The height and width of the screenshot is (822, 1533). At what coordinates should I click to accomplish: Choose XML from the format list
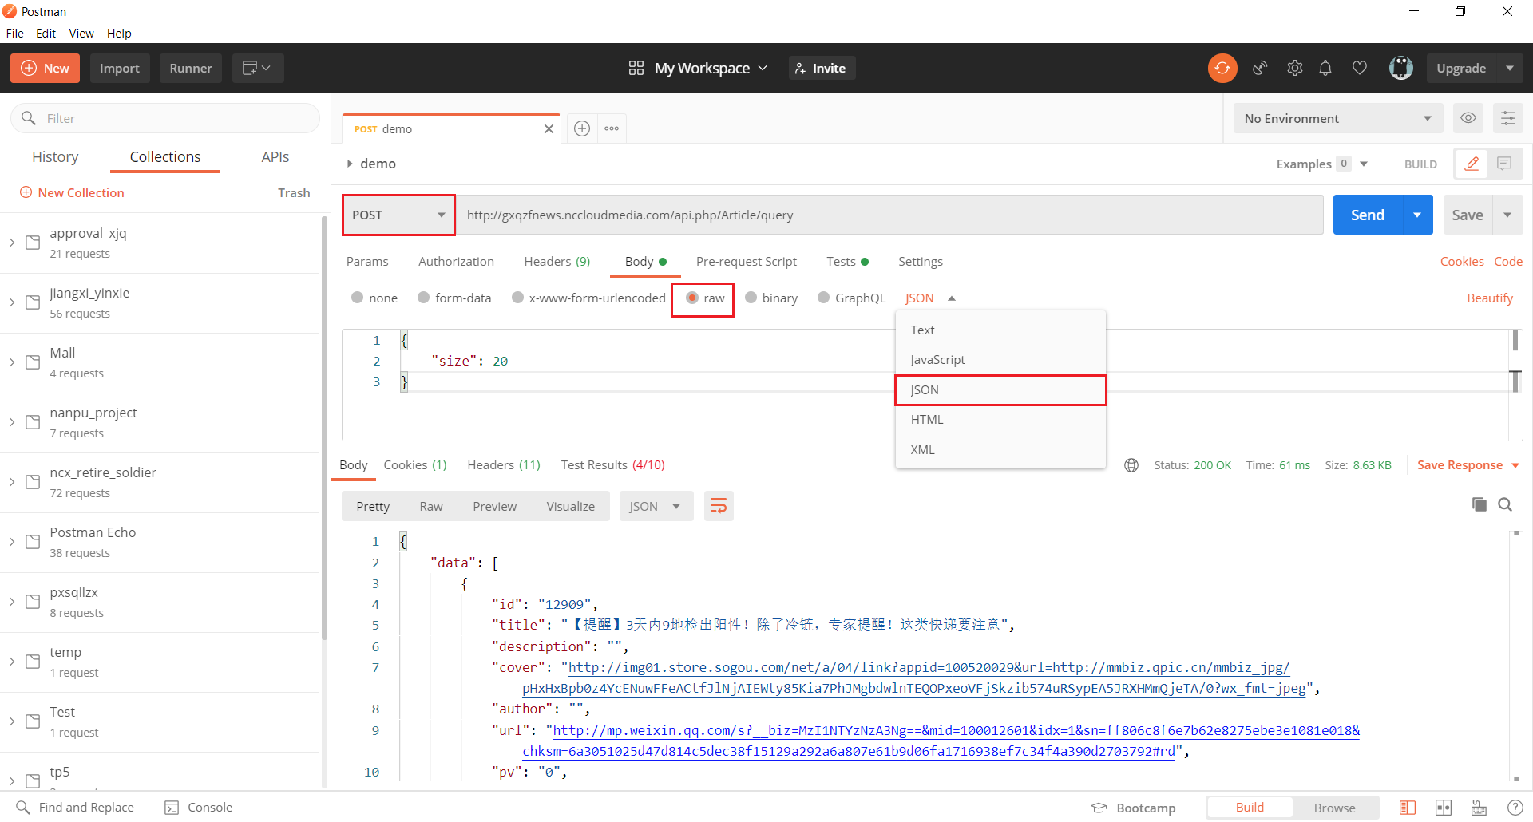click(x=922, y=449)
